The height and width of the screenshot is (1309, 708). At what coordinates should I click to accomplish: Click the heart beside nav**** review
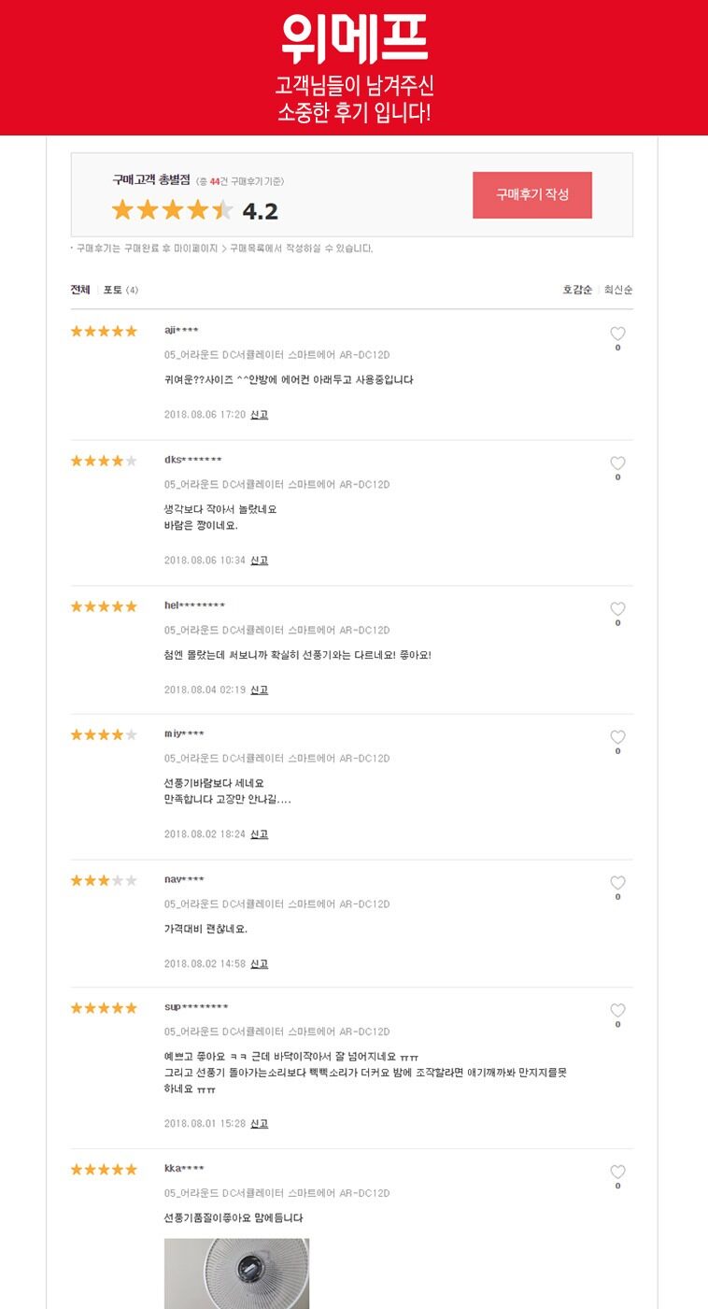[617, 883]
